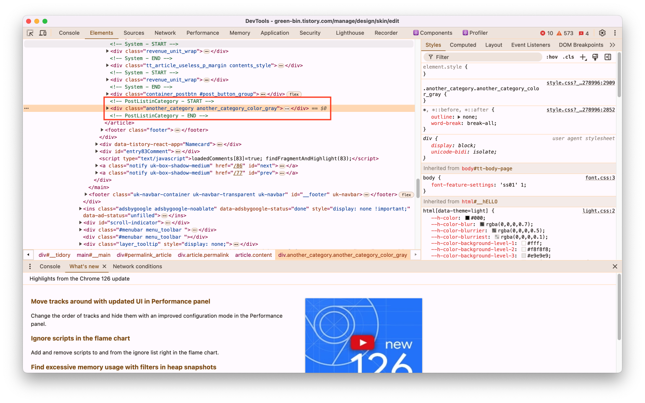Open 'Ignore scripts in the flame chart' link
The height and width of the screenshot is (403, 645).
(80, 338)
